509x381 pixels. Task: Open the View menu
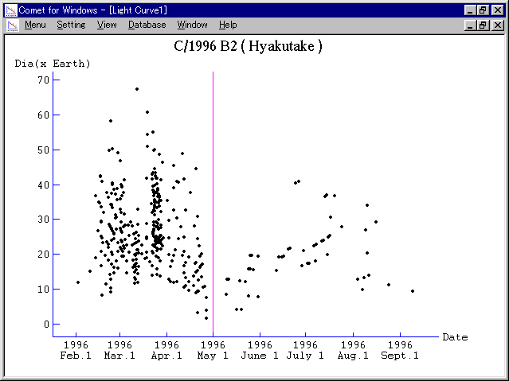(107, 25)
